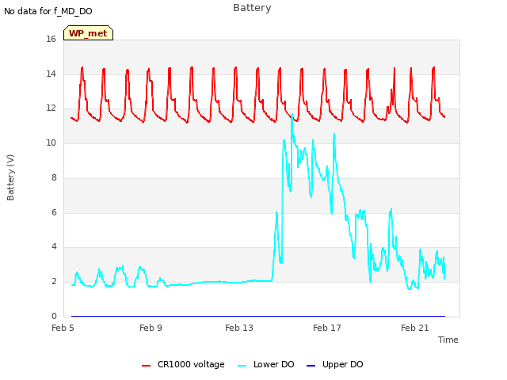
Task: Click the Feb 9 x-axis tick label
Action: pyautogui.click(x=151, y=328)
